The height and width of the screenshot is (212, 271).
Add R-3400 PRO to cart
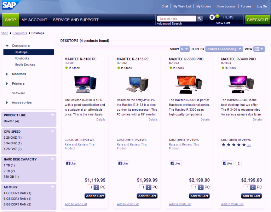tap(251, 196)
